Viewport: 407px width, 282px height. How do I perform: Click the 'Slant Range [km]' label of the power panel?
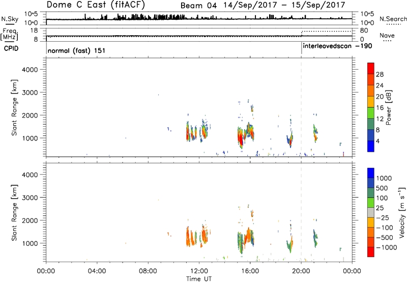[x=14, y=107]
